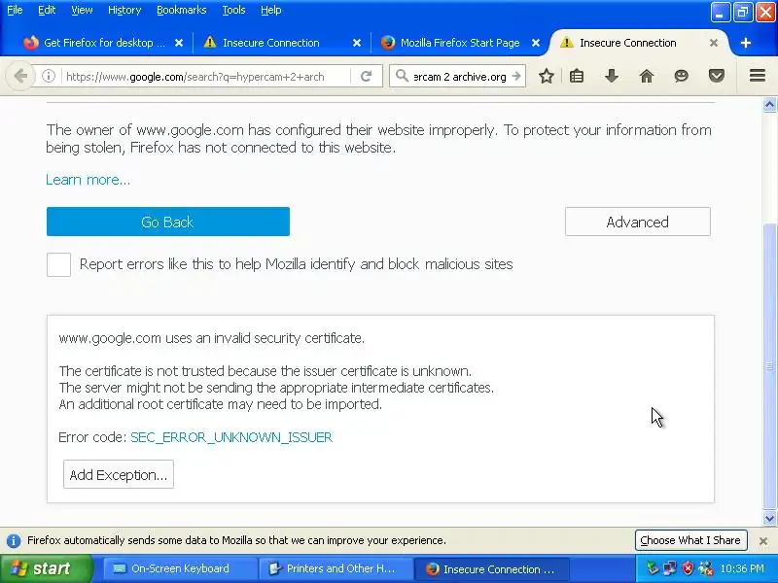Open the Edit menu
The height and width of the screenshot is (583, 778).
(x=47, y=10)
